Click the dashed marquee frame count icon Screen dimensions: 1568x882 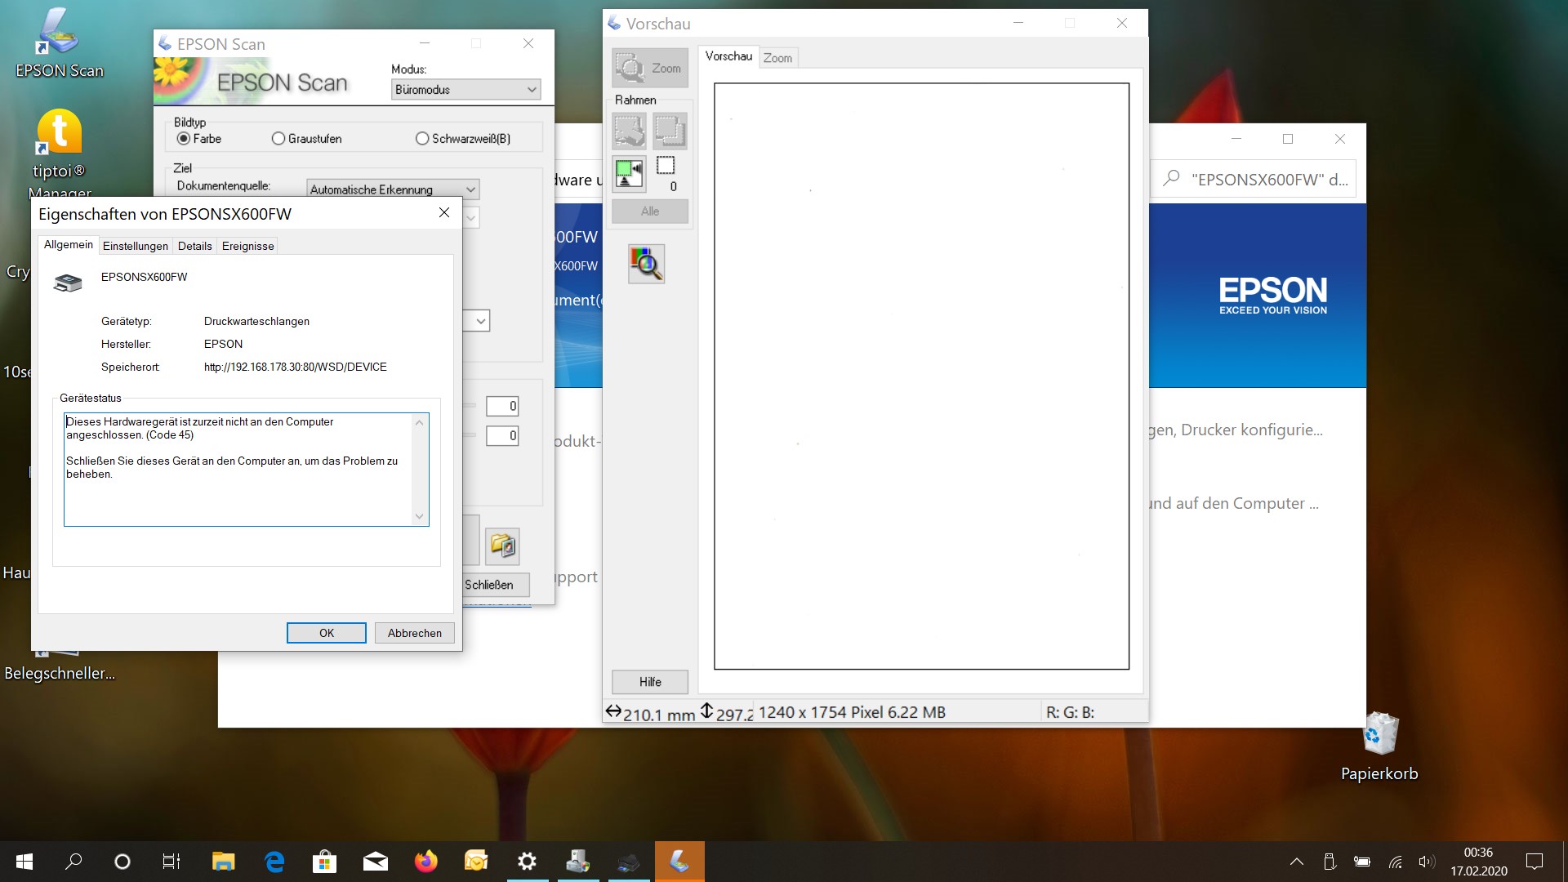coord(666,166)
